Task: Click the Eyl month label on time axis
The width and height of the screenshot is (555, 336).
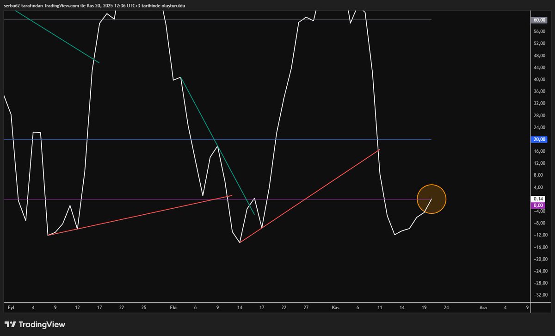Action: [x=11, y=307]
